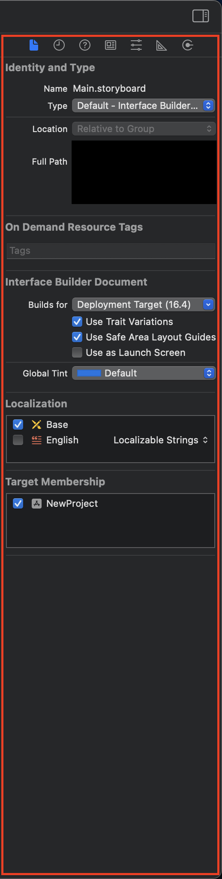Click the Global Tint label

(x=45, y=373)
